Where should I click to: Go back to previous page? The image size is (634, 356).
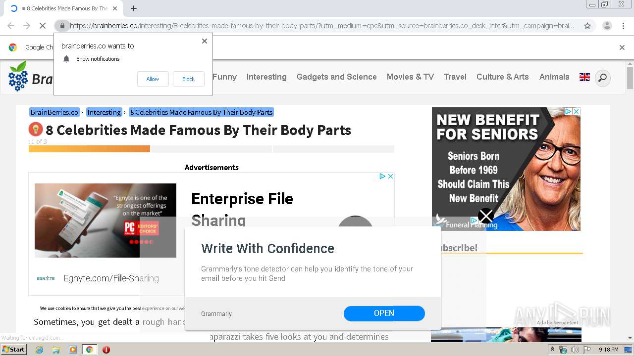tap(11, 26)
